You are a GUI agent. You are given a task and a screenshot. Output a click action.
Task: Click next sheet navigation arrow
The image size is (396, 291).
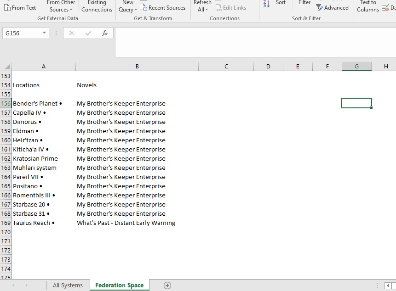coord(26,285)
